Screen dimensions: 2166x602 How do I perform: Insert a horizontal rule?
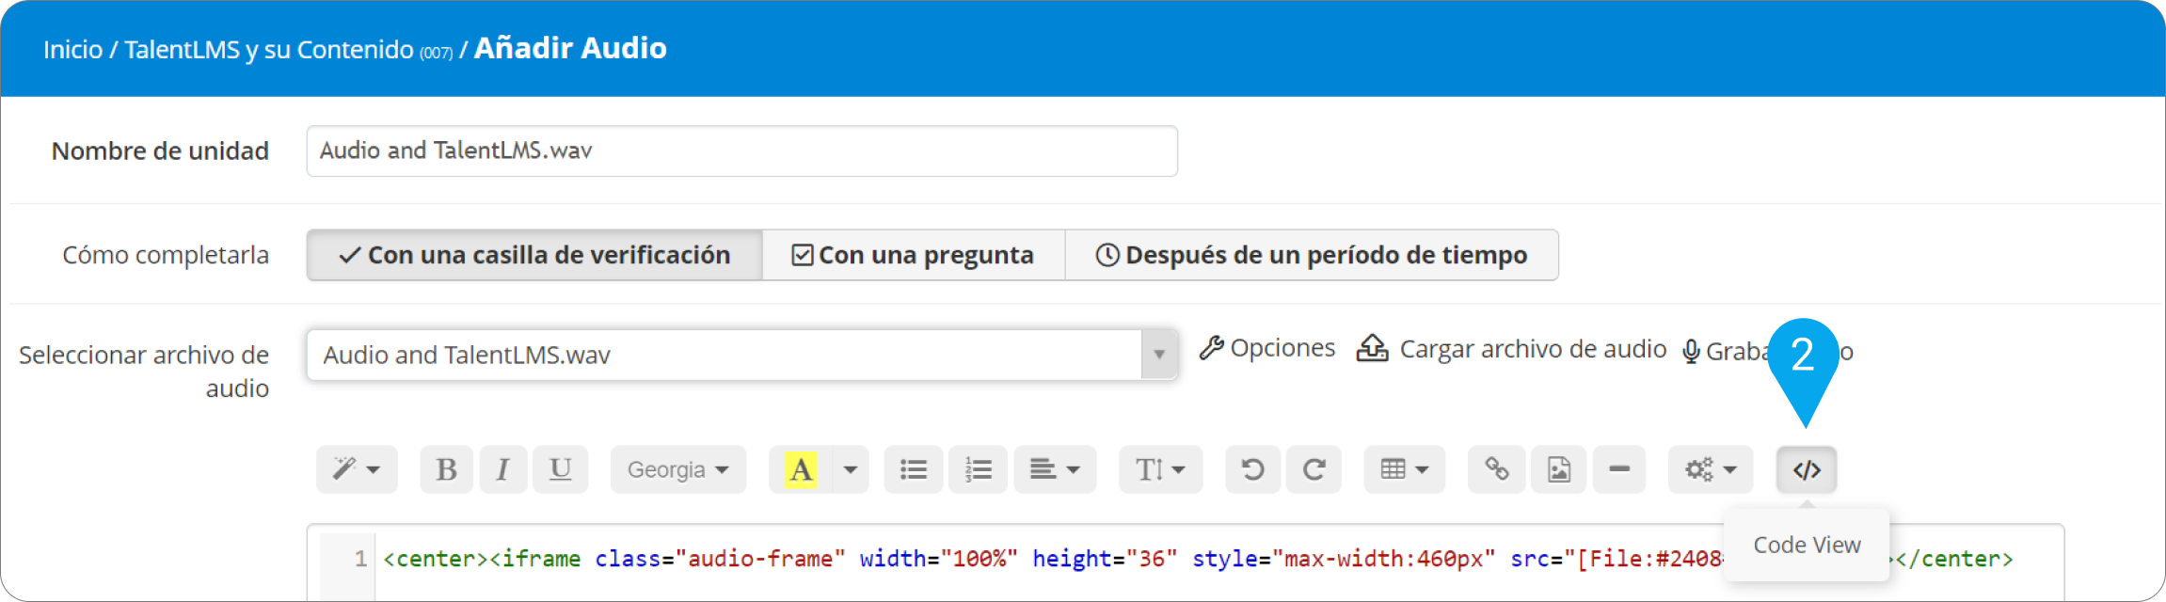point(1619,469)
